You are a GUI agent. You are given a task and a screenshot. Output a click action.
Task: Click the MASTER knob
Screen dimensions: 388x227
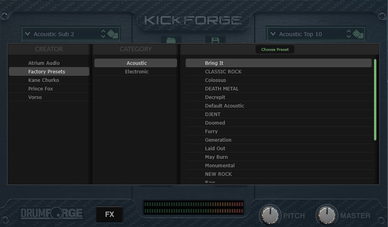click(327, 215)
